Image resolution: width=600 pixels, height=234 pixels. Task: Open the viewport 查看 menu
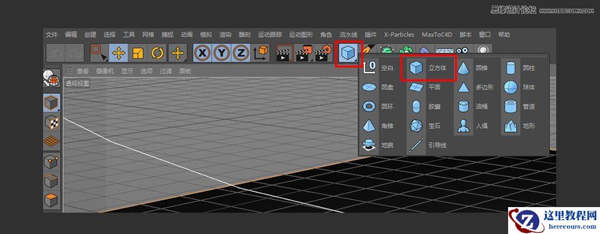point(82,71)
